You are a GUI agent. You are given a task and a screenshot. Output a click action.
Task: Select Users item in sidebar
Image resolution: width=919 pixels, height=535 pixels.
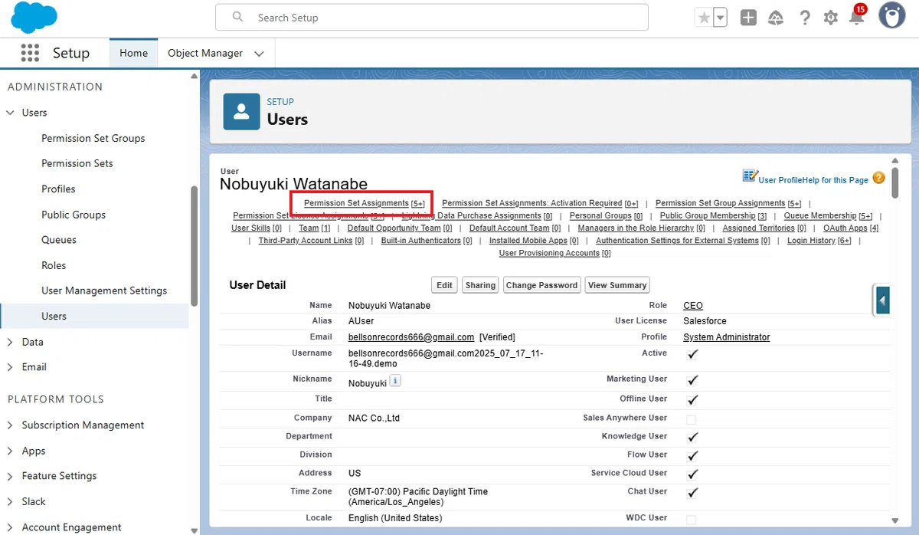94,316
